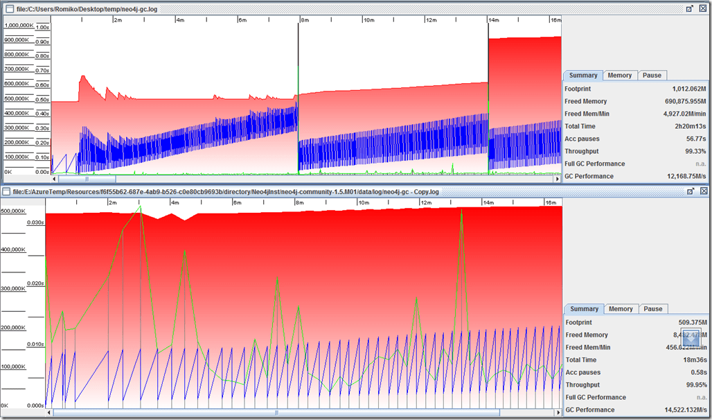Open the system menu icon of neo4j-gc.log frame
The image size is (712, 420).
(x=9, y=9)
